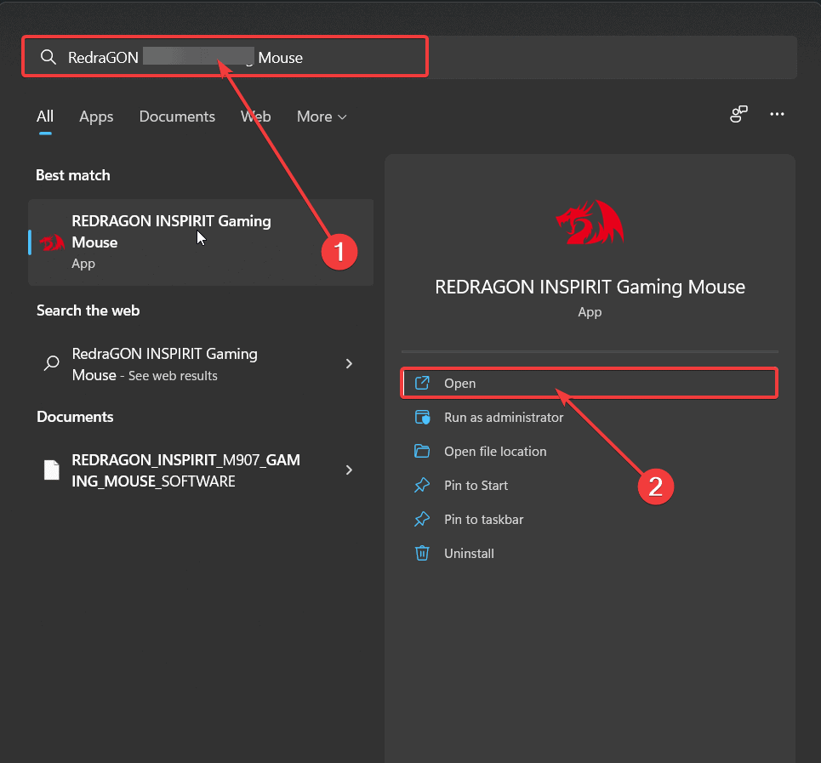The width and height of the screenshot is (821, 763).
Task: Click the search magnifier icon in search box
Action: point(48,57)
